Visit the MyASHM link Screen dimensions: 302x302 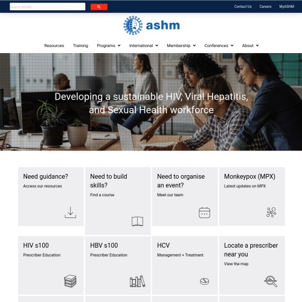click(x=287, y=7)
